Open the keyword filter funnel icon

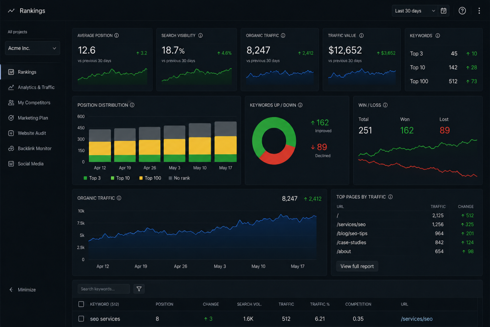139,289
